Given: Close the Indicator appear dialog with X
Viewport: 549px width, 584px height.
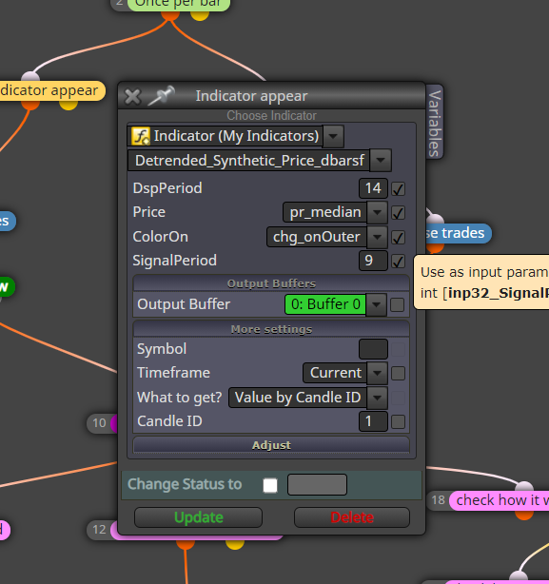Looking at the screenshot, I should coord(132,96).
